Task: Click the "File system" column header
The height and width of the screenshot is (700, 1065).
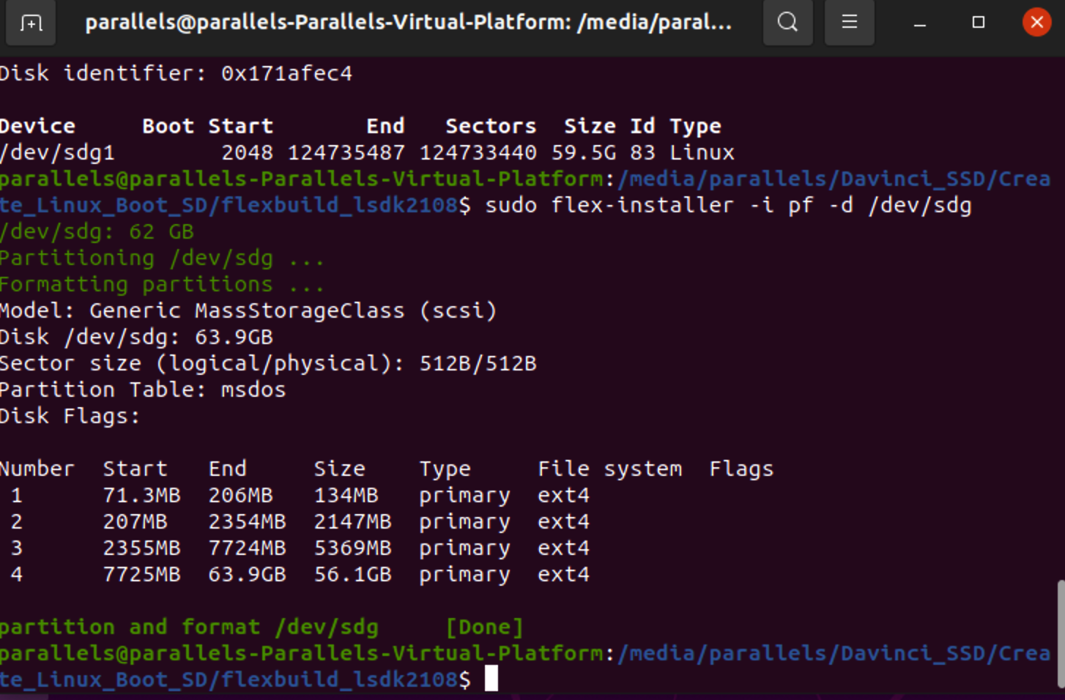Action: (x=609, y=469)
